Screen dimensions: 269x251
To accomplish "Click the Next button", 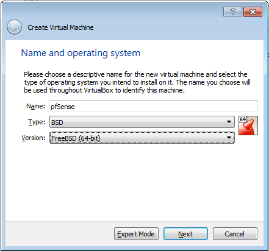I will click(185, 234).
